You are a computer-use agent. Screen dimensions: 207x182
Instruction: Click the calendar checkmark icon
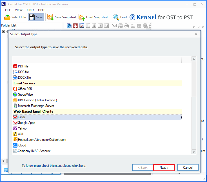click(82, 25)
